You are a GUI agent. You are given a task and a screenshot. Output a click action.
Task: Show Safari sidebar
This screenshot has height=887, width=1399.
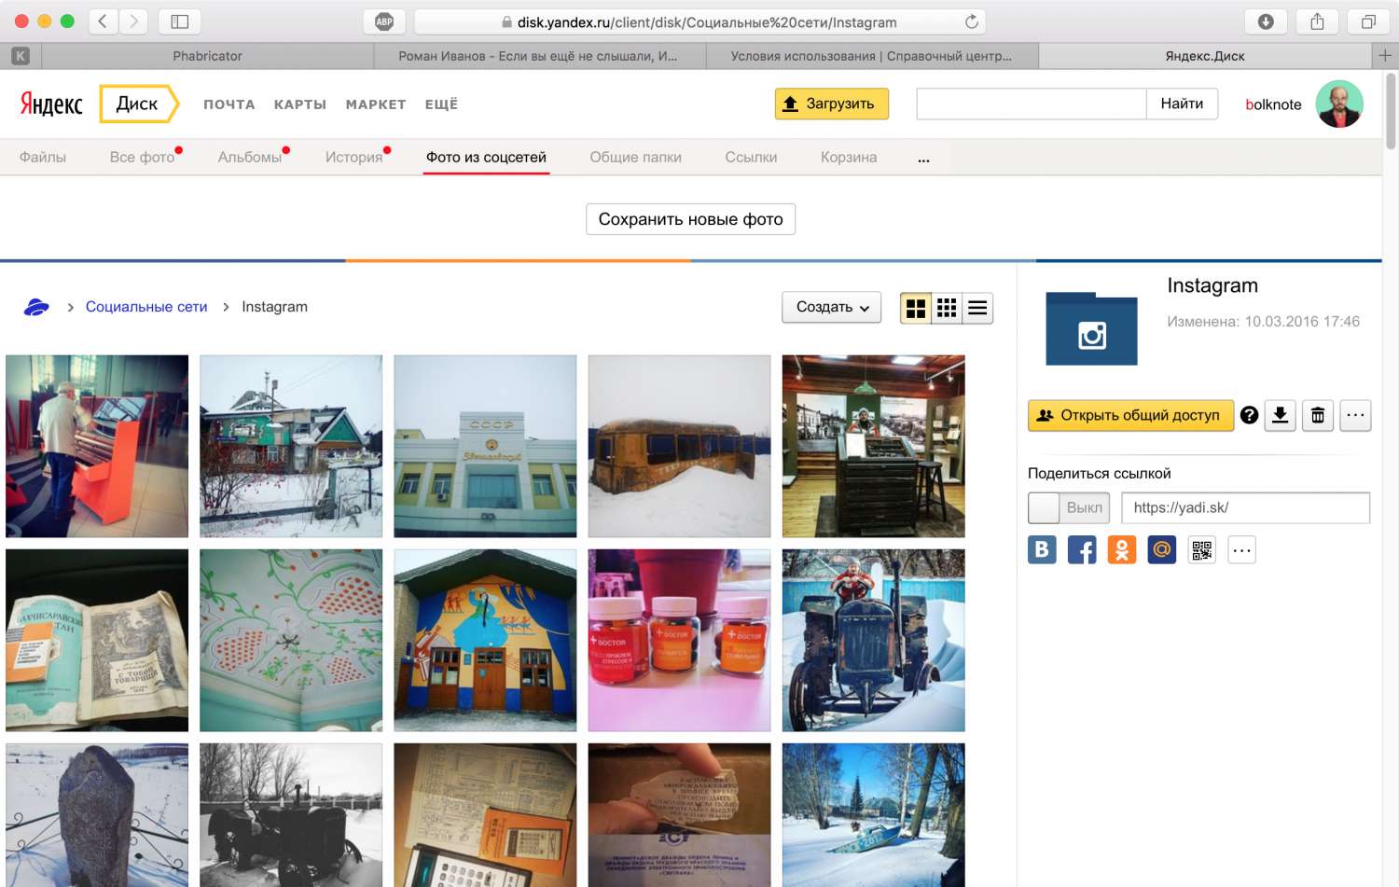(180, 21)
